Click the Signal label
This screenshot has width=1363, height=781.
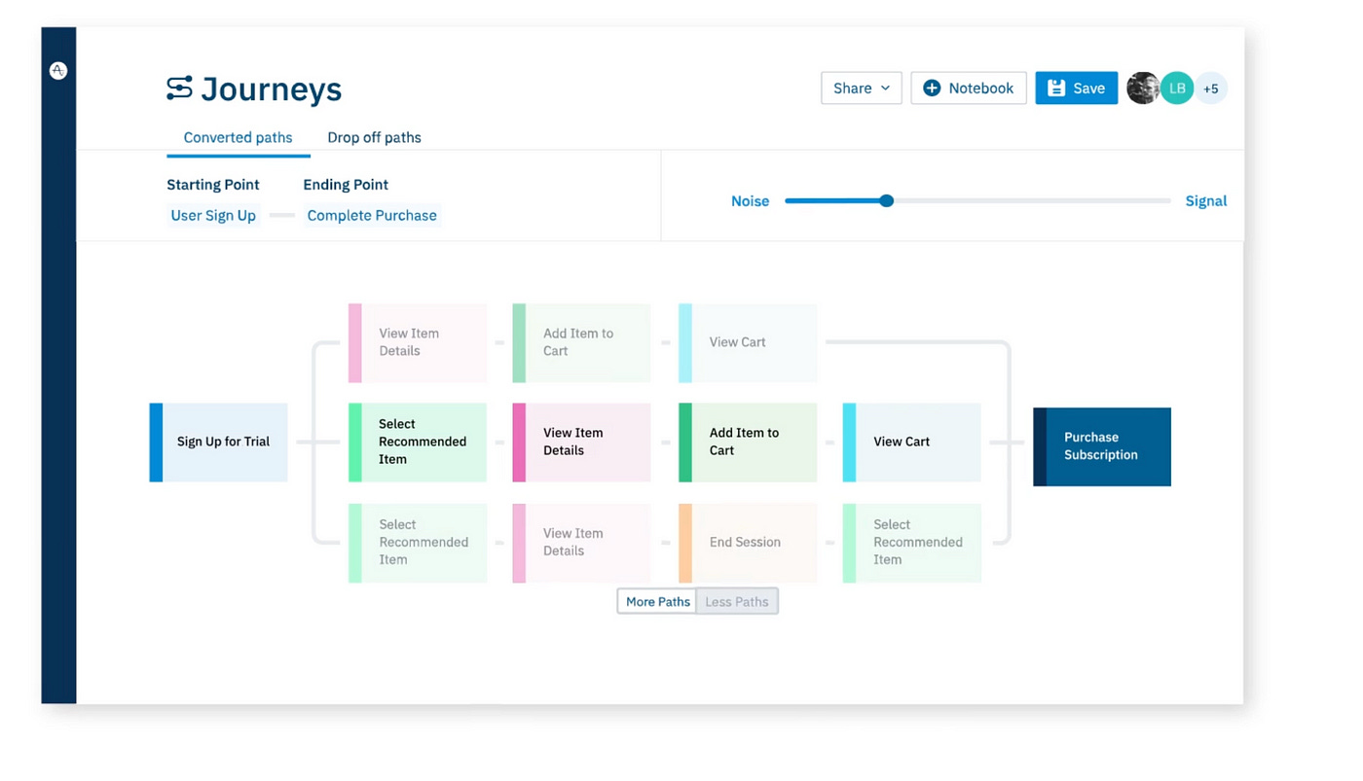[1206, 201]
